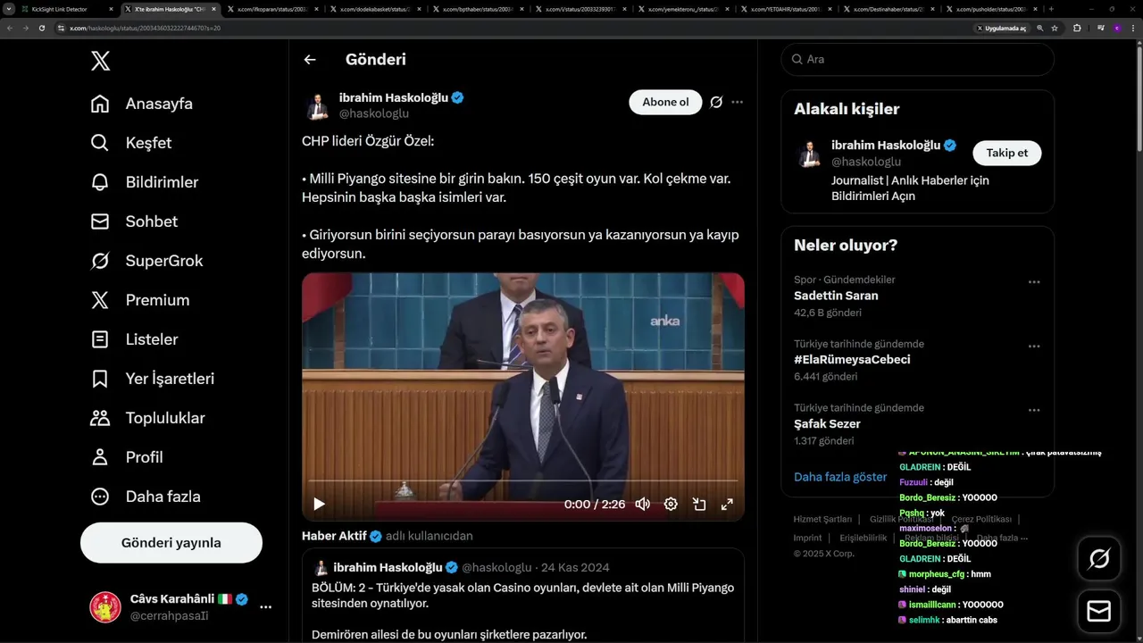The image size is (1143, 643).
Task: Click Grok explain icon beside Abone ol
Action: (x=716, y=102)
